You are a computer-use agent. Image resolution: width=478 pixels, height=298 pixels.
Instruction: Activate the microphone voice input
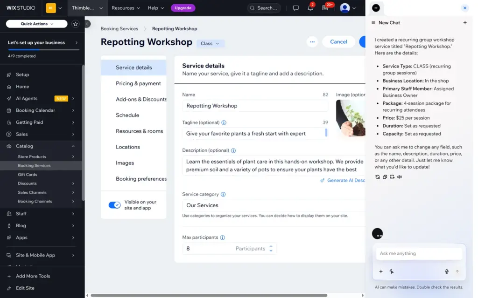point(446,271)
